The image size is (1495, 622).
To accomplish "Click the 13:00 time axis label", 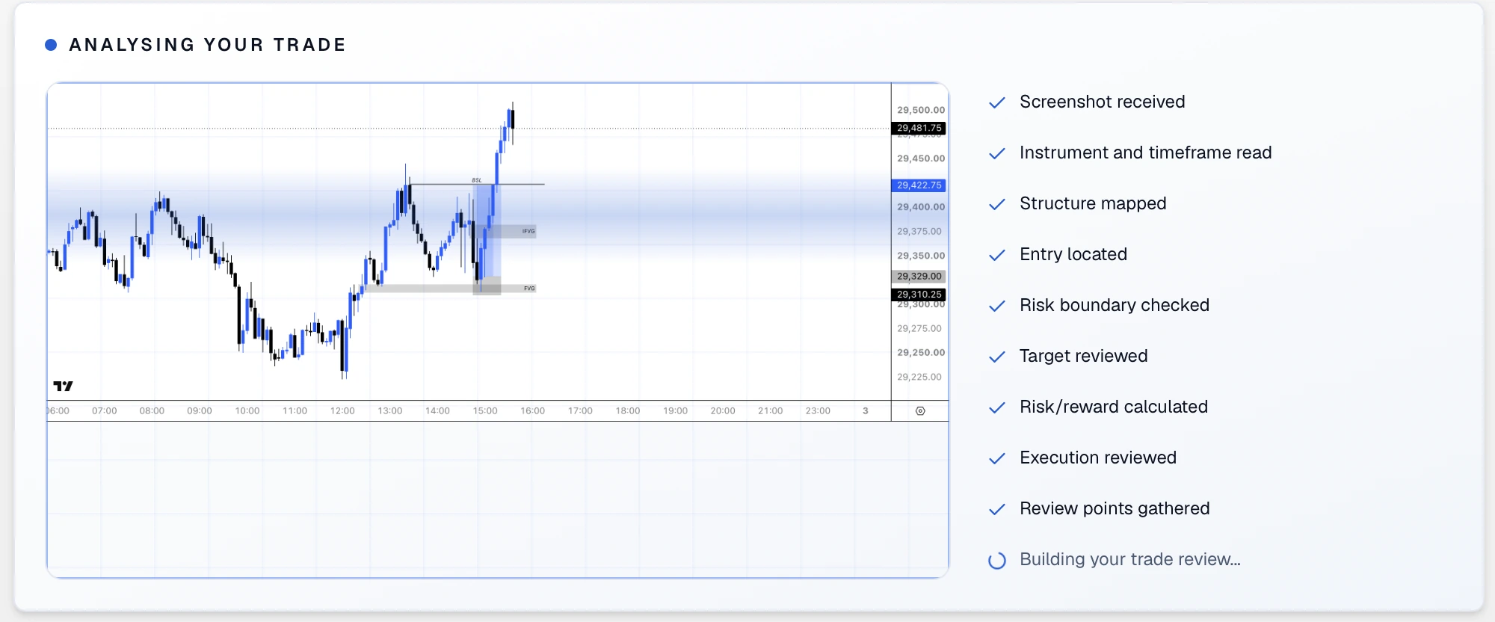I will tap(390, 411).
